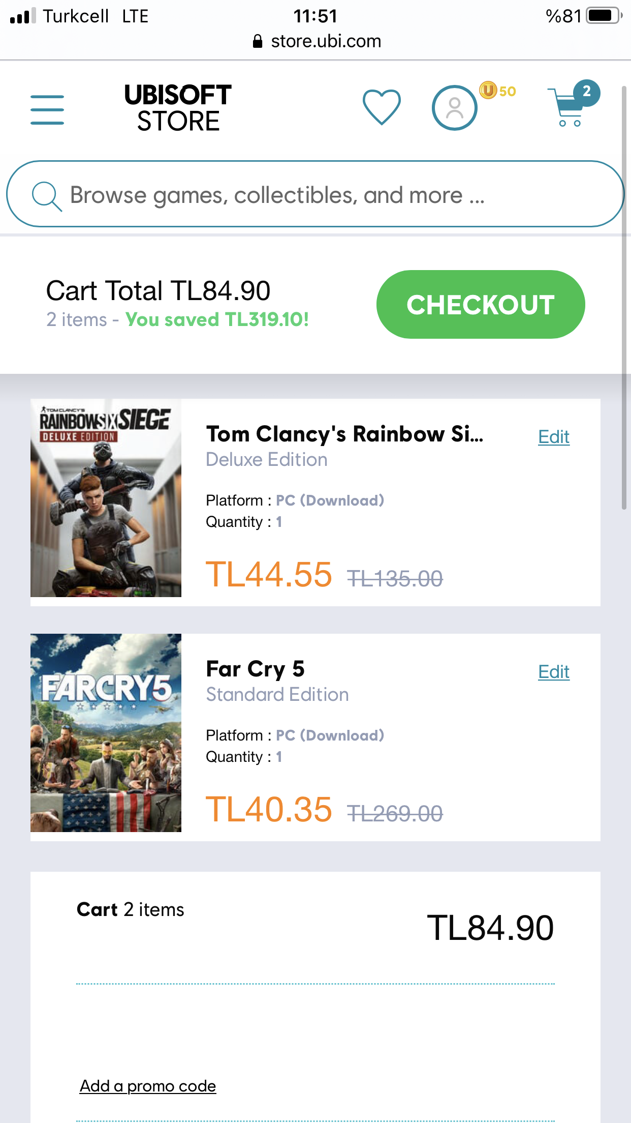Open the Far Cry 5 product title
631x1123 pixels.
pos(255,669)
